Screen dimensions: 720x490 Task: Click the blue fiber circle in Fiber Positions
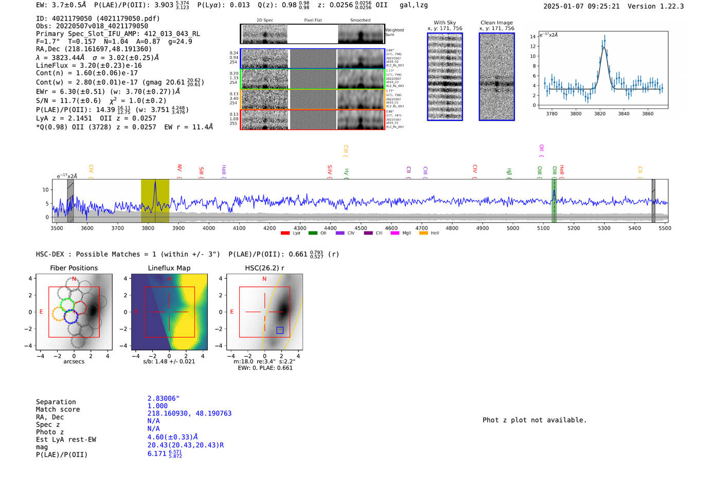pos(71,317)
